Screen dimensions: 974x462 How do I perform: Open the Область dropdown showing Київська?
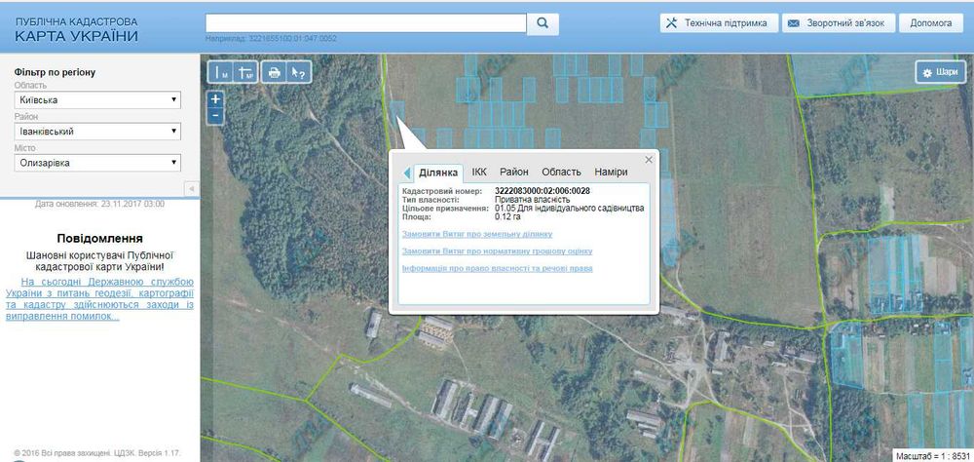97,100
